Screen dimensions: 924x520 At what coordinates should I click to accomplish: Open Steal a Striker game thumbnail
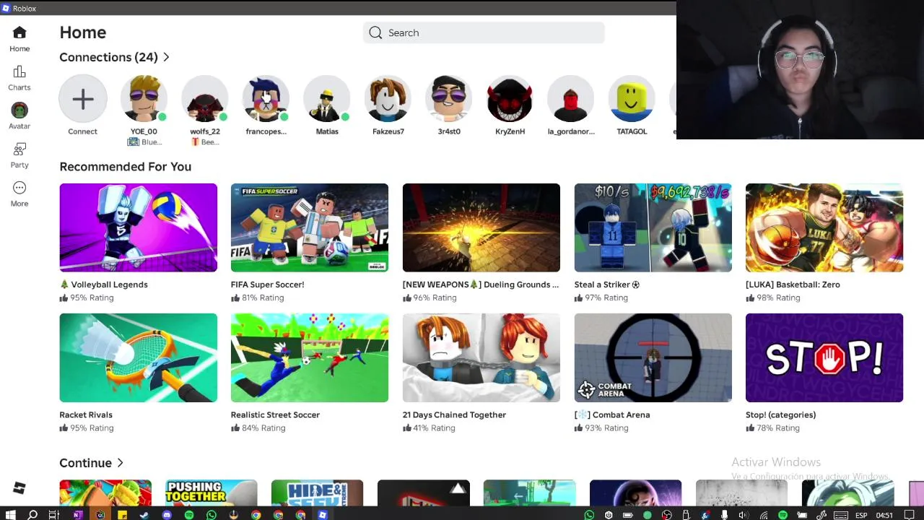pos(653,227)
